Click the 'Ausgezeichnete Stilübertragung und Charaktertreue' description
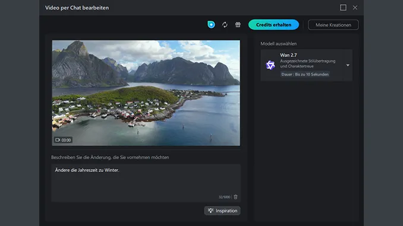The width and height of the screenshot is (403, 226). point(308,63)
